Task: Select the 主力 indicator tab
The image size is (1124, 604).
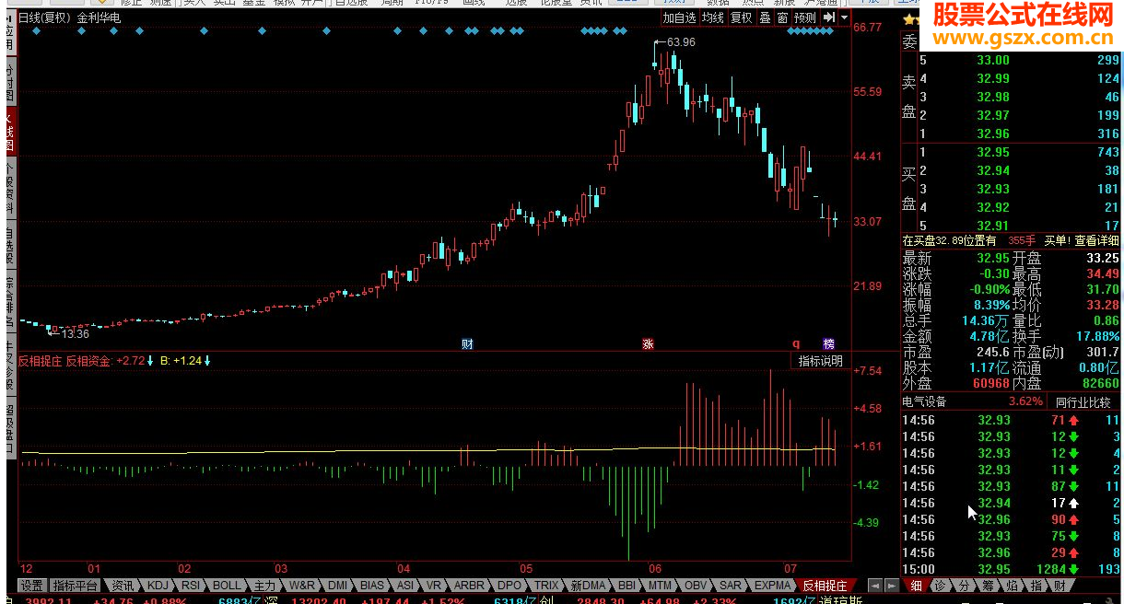Action: [x=264, y=586]
